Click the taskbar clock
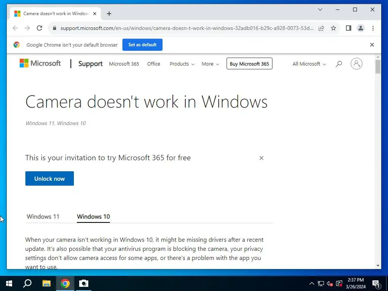The width and height of the screenshot is (388, 291). click(355, 283)
